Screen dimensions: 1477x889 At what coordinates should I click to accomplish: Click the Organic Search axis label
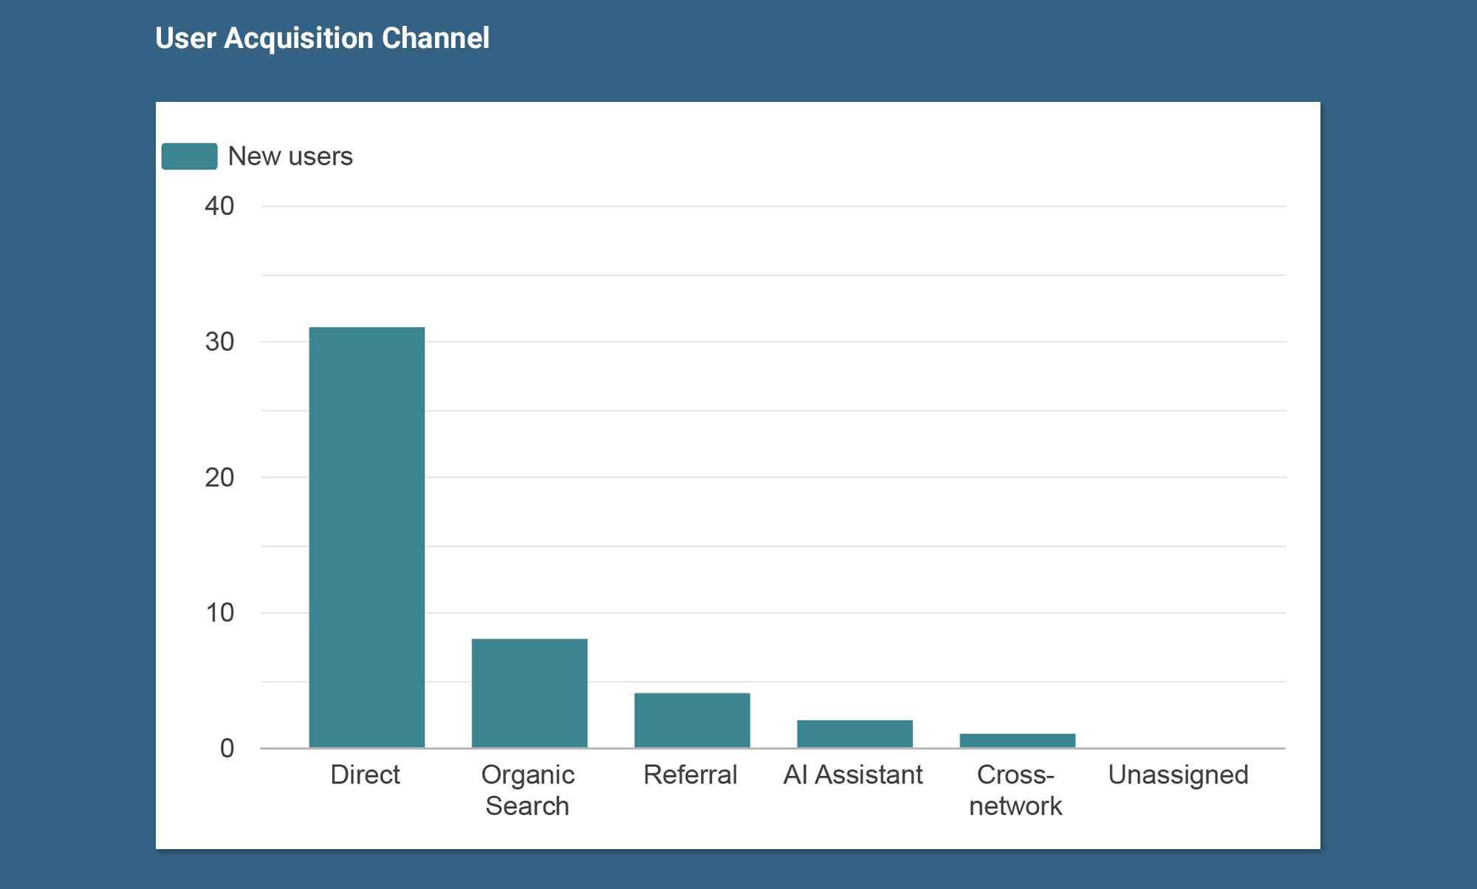(x=527, y=790)
